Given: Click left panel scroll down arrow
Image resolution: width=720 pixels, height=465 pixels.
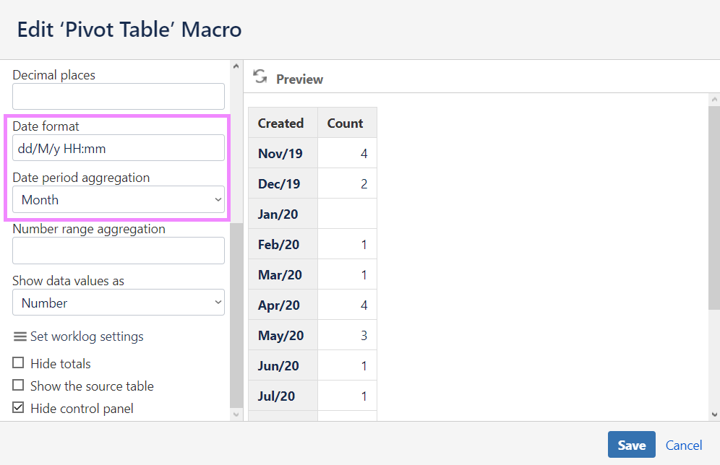Looking at the screenshot, I should 236,414.
